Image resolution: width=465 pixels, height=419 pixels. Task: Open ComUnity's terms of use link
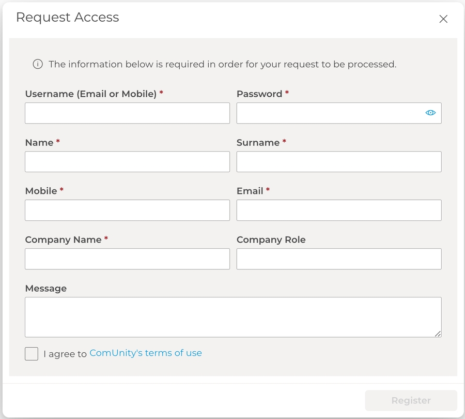click(x=146, y=353)
